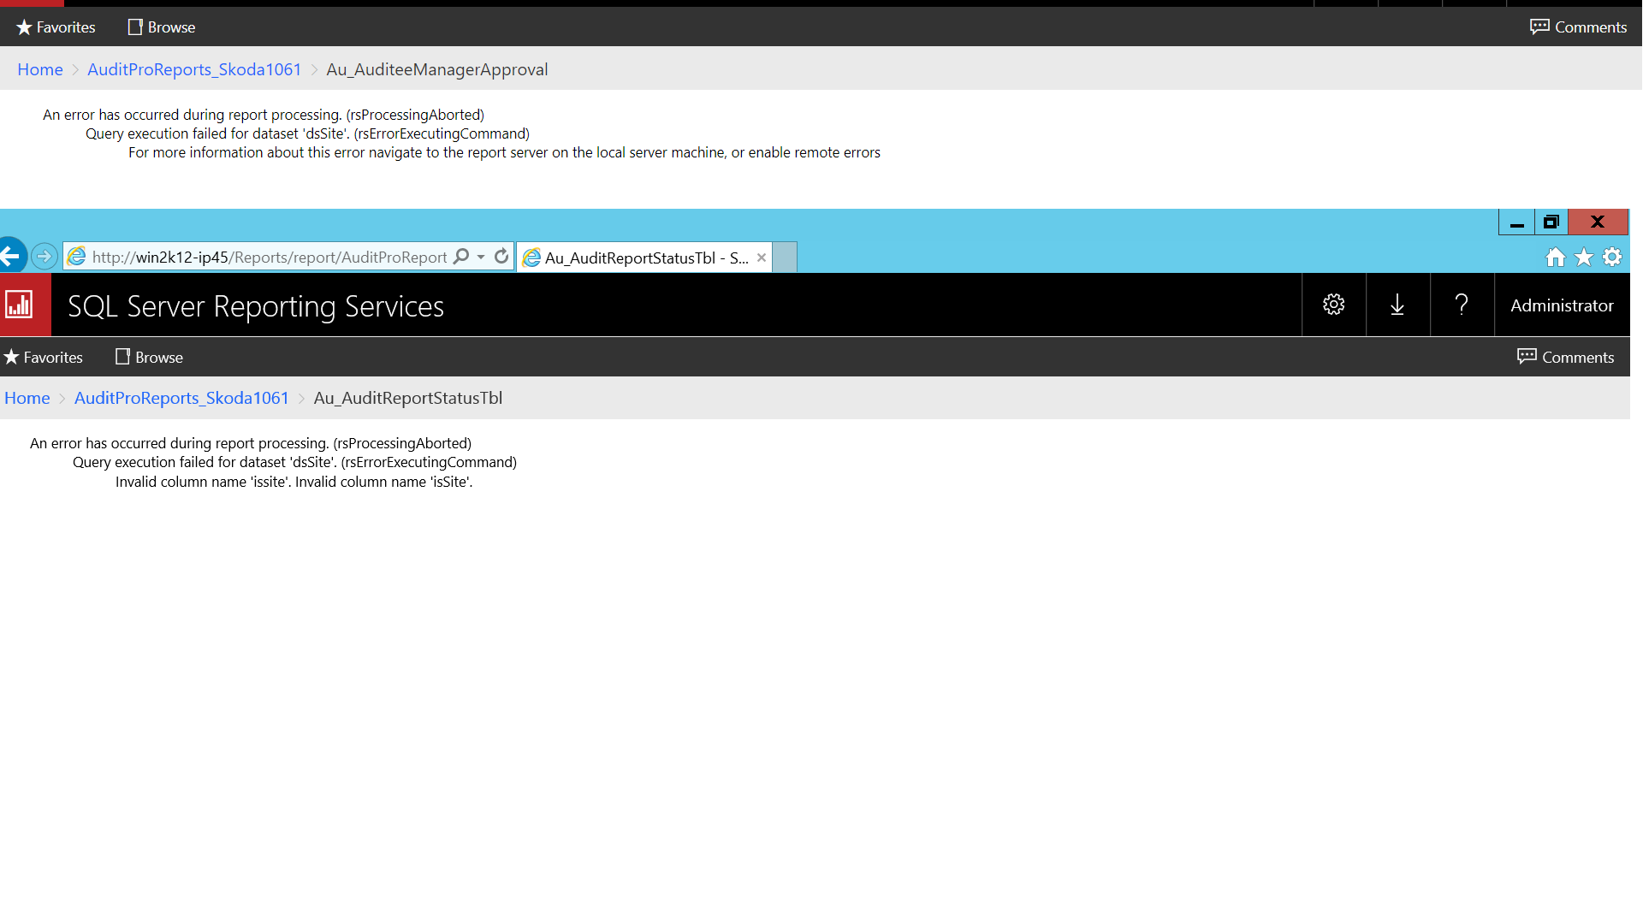The image size is (1643, 924).
Task: Click the address bar URL field
Action: (270, 257)
